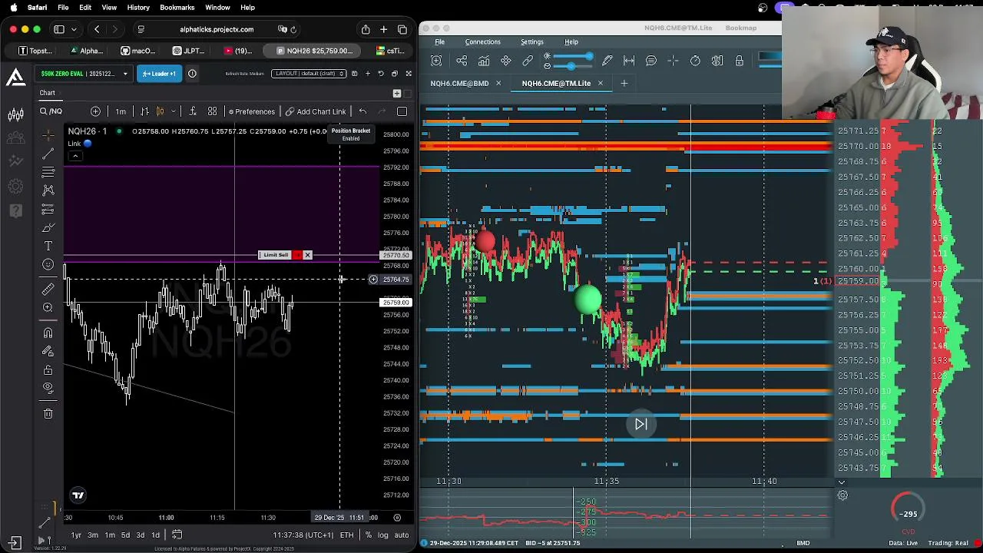The image size is (983, 553).
Task: Click Safari address bar alphaticks.projectx.com
Action: coord(217,29)
